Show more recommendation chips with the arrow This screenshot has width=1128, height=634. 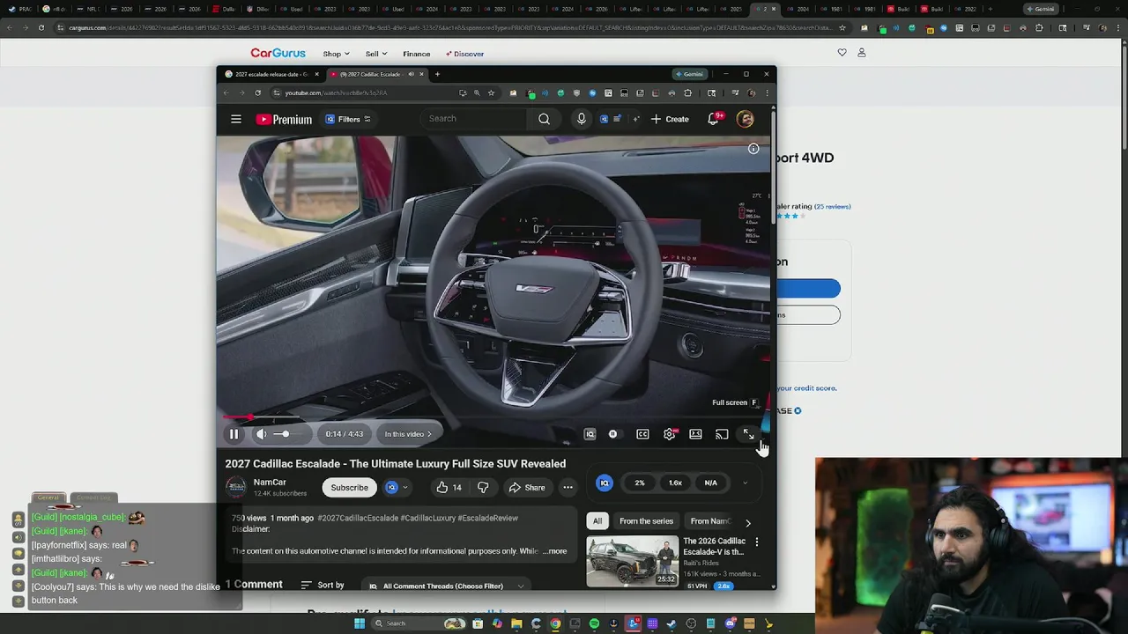tap(748, 522)
